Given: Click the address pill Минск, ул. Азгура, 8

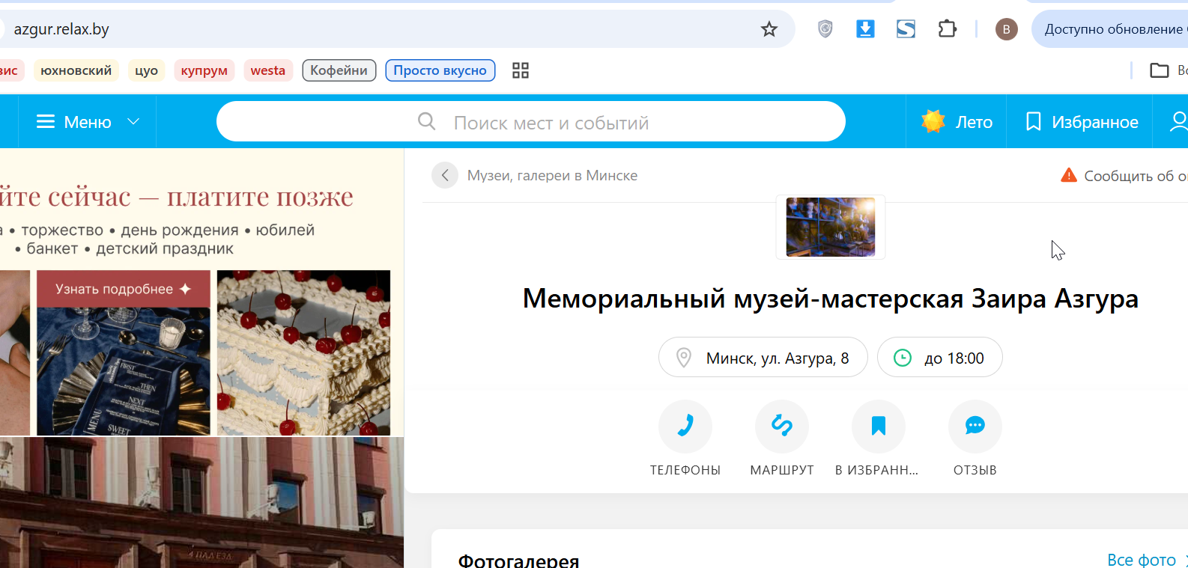Looking at the screenshot, I should [x=763, y=358].
